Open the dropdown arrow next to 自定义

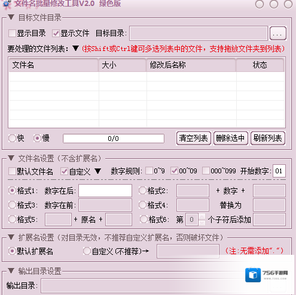click(98, 171)
